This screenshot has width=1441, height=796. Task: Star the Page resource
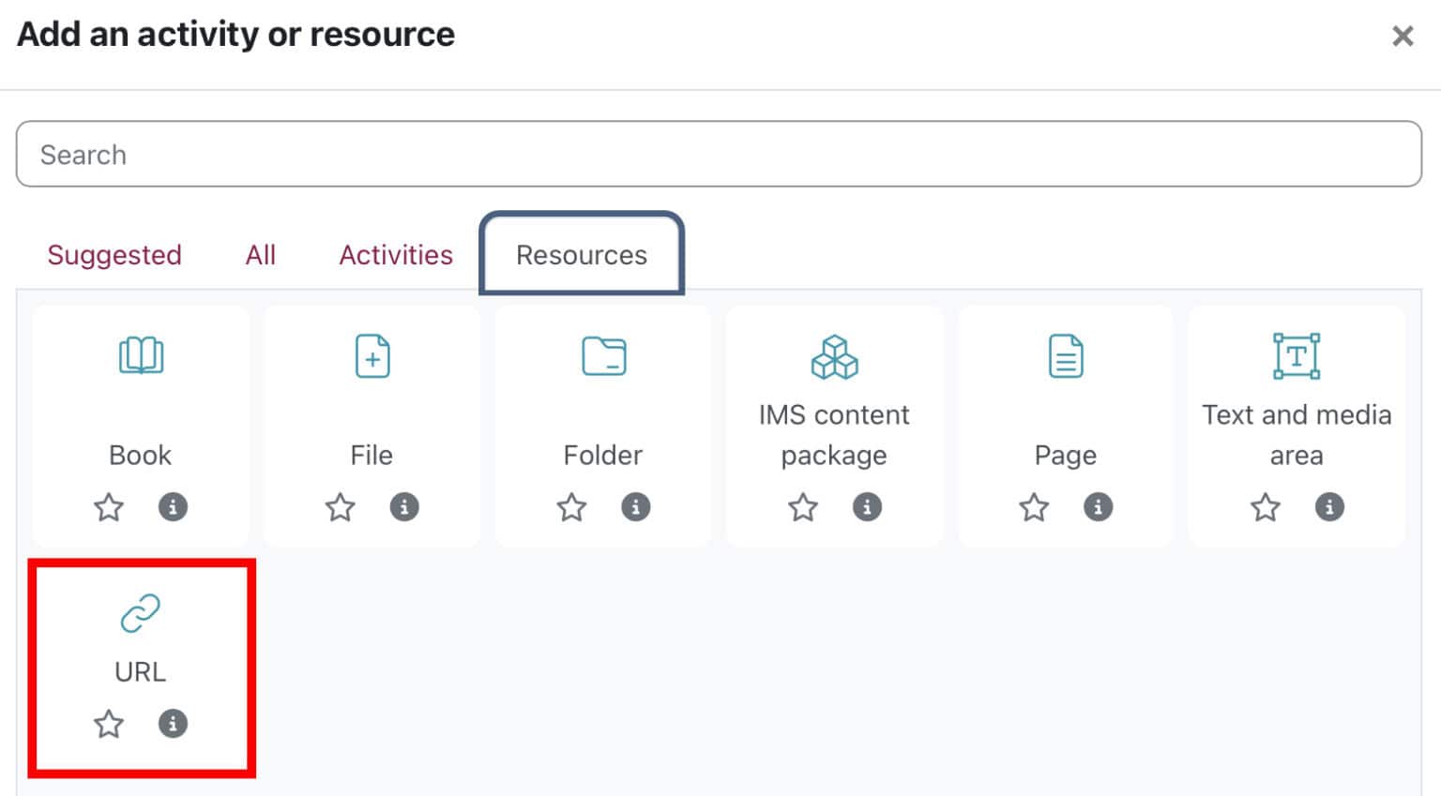[1034, 507]
